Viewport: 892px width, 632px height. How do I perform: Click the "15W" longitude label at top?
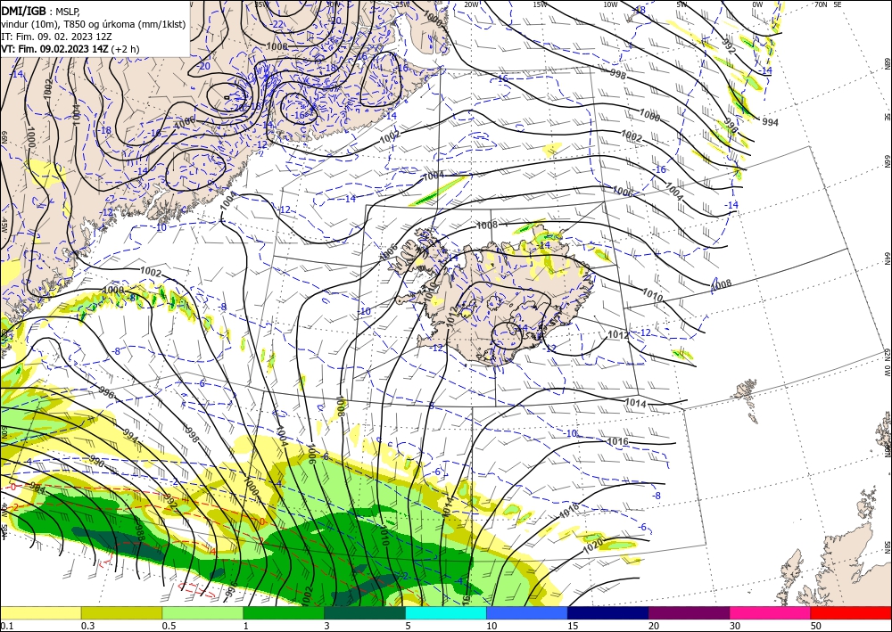pos(541,4)
